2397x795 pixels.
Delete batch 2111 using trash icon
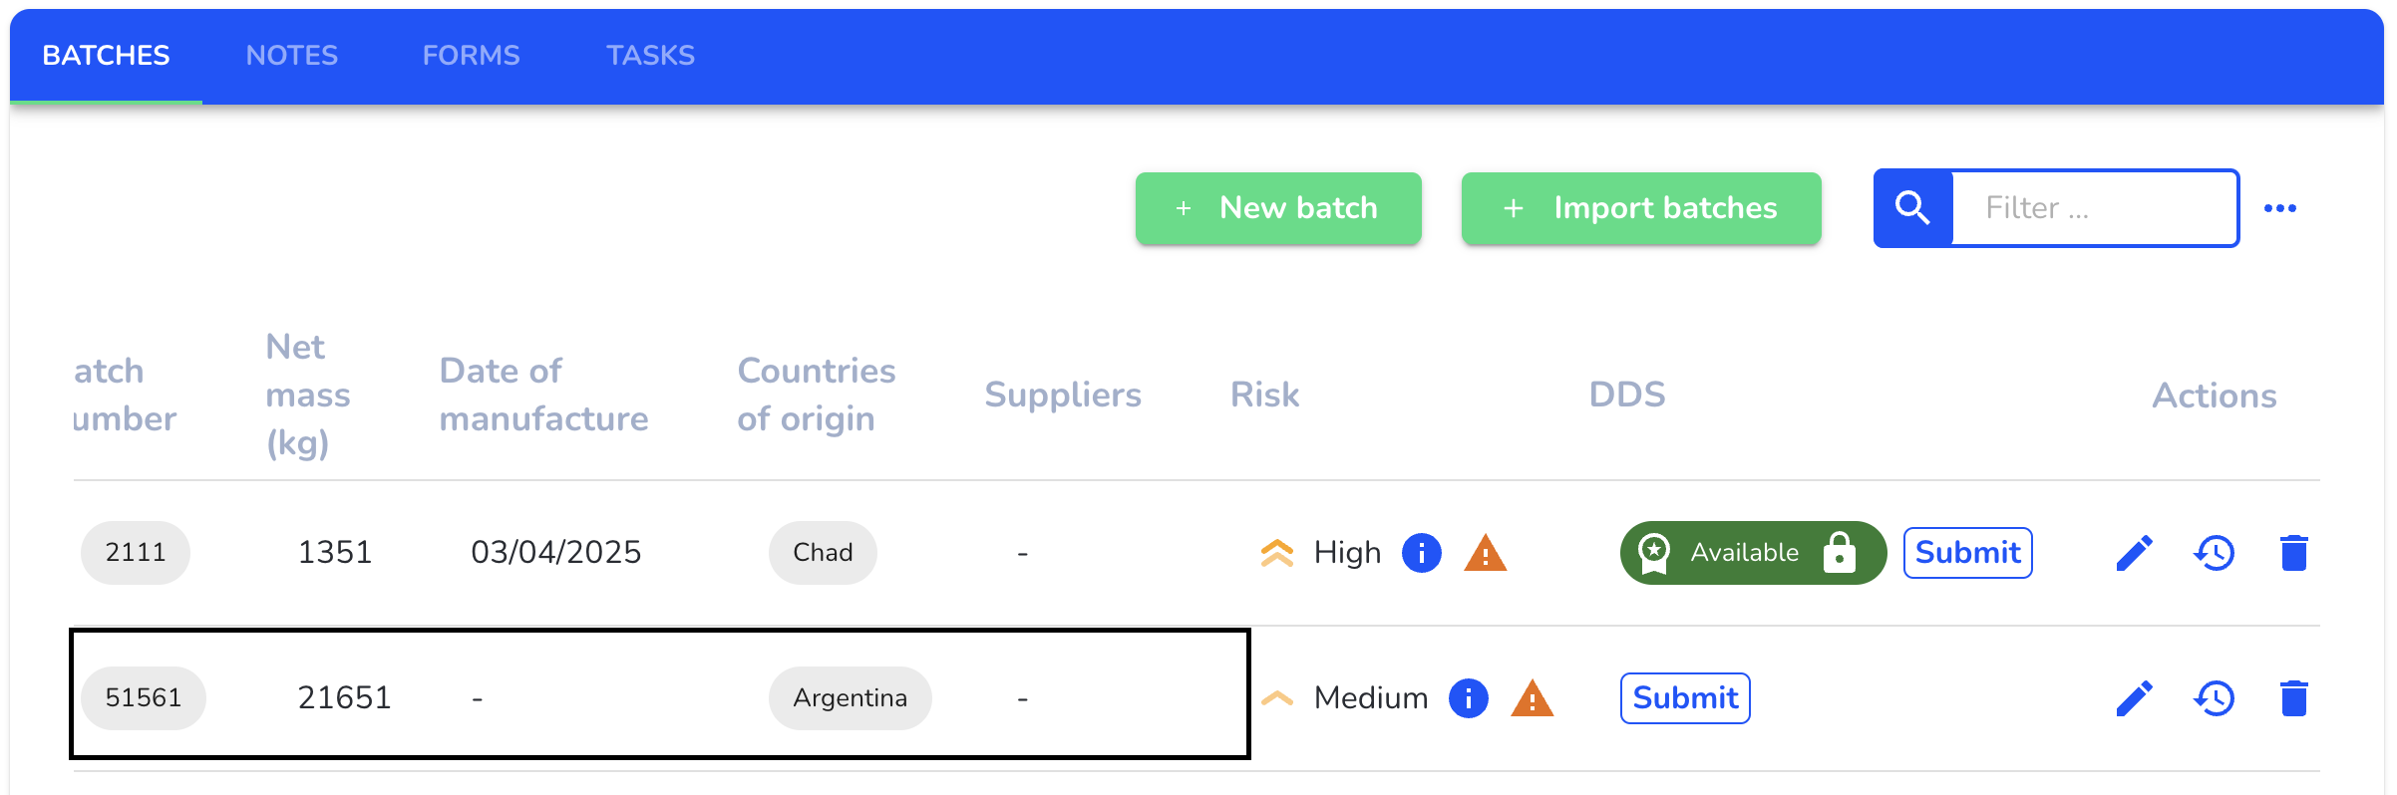click(2294, 553)
